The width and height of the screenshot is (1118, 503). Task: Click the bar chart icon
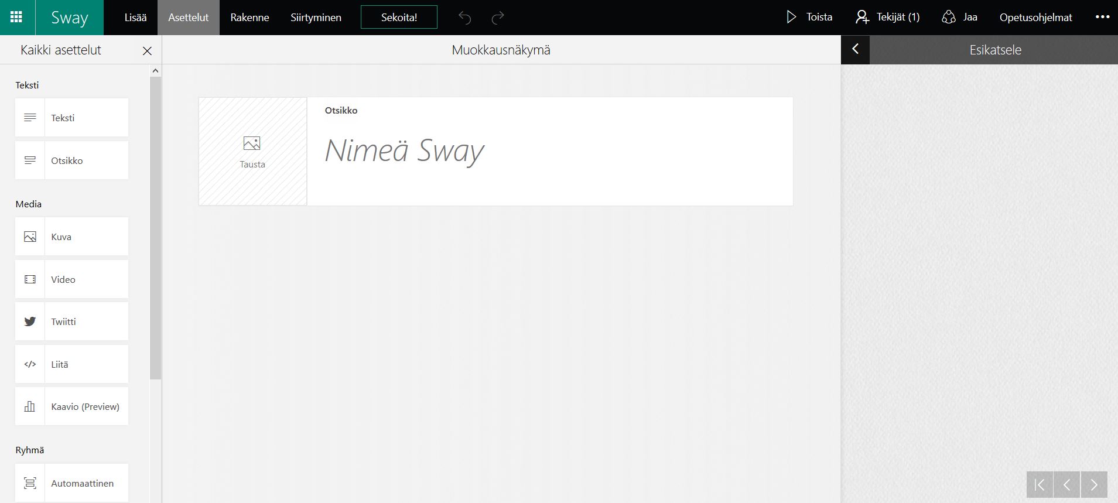click(30, 406)
